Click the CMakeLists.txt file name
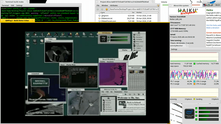221x124 pixels. click(x=107, y=19)
